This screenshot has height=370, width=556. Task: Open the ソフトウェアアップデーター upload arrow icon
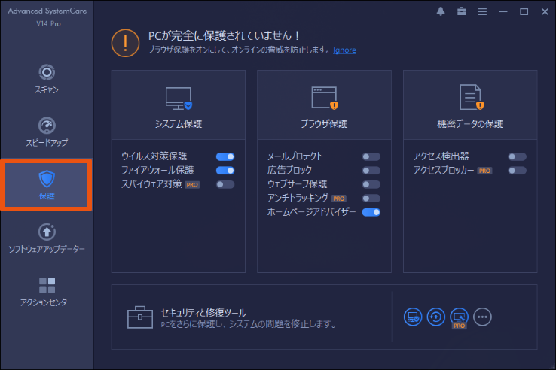(x=47, y=232)
